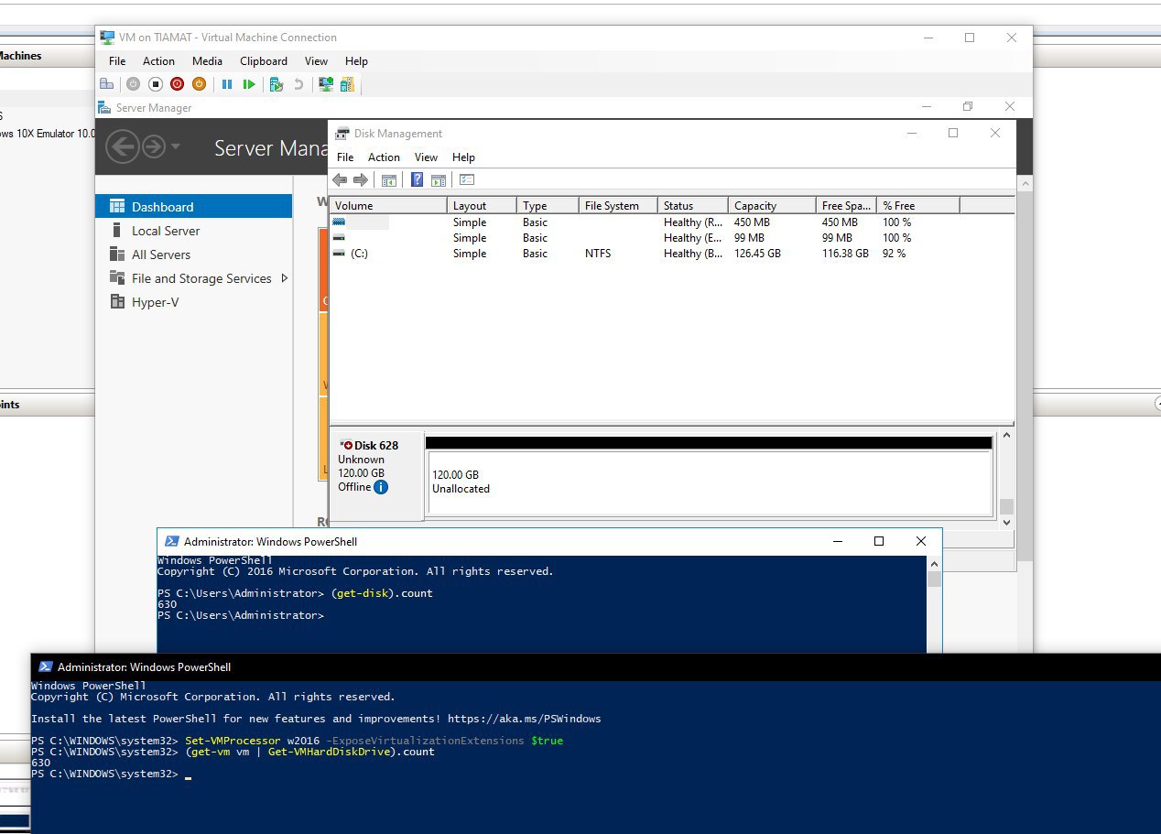
Task: Toggle enhanced session monitor icon
Action: click(x=325, y=84)
